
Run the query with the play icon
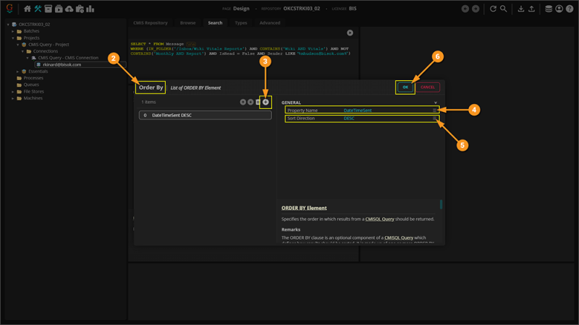click(x=350, y=32)
